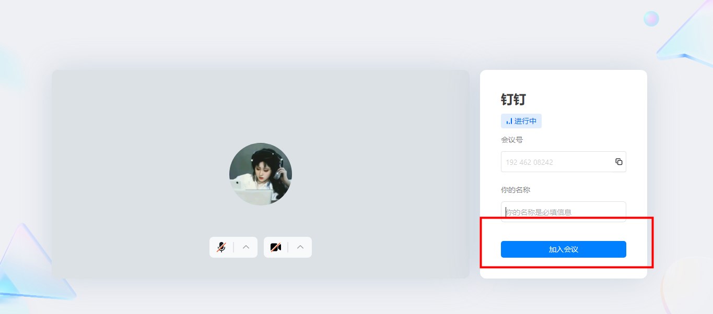This screenshot has height=314, width=713.
Task: Click the translucent circle at bottom right
Action: (x=688, y=284)
